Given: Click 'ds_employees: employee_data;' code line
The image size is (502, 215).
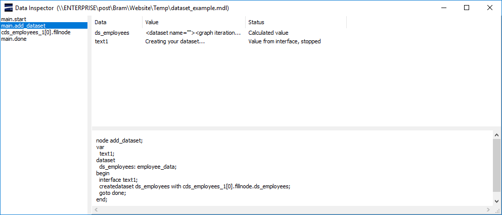Looking at the screenshot, I should 138,167.
